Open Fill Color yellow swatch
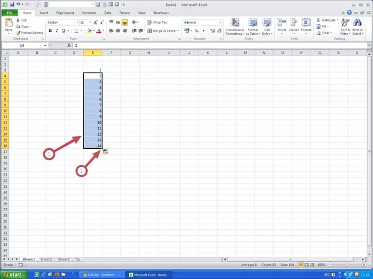373x279 pixels. [89, 31]
